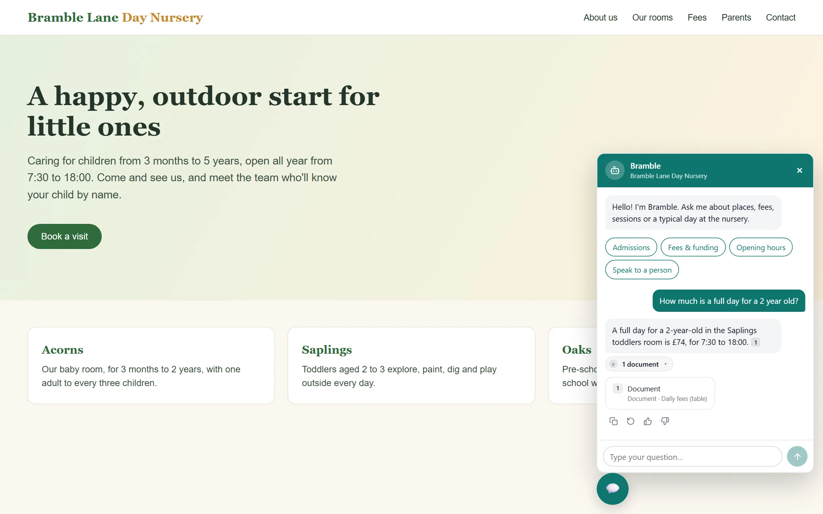Click the Bramble Lane Day Nursery logo
823x514 pixels.
tap(115, 18)
